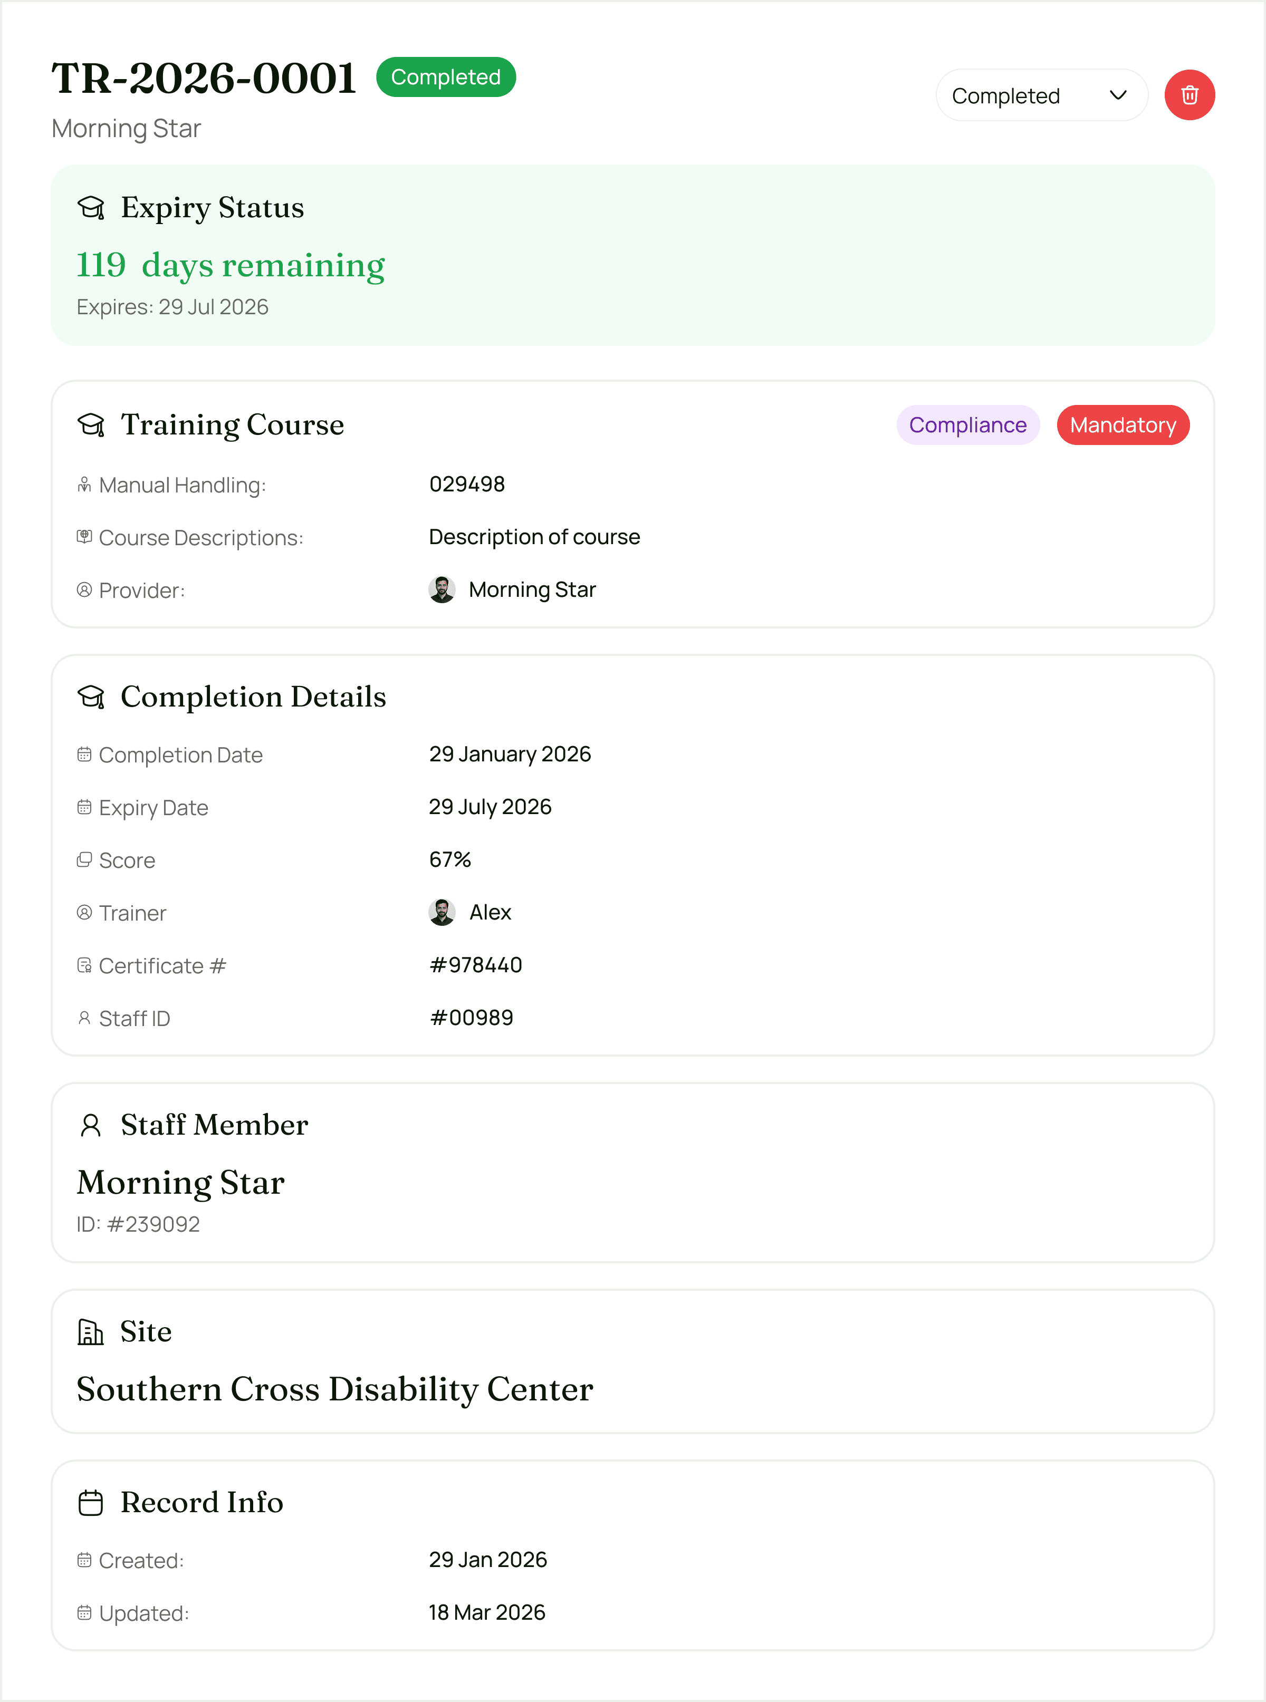This screenshot has width=1266, height=1702.
Task: Select the Completed status badge
Action: [x=445, y=76]
